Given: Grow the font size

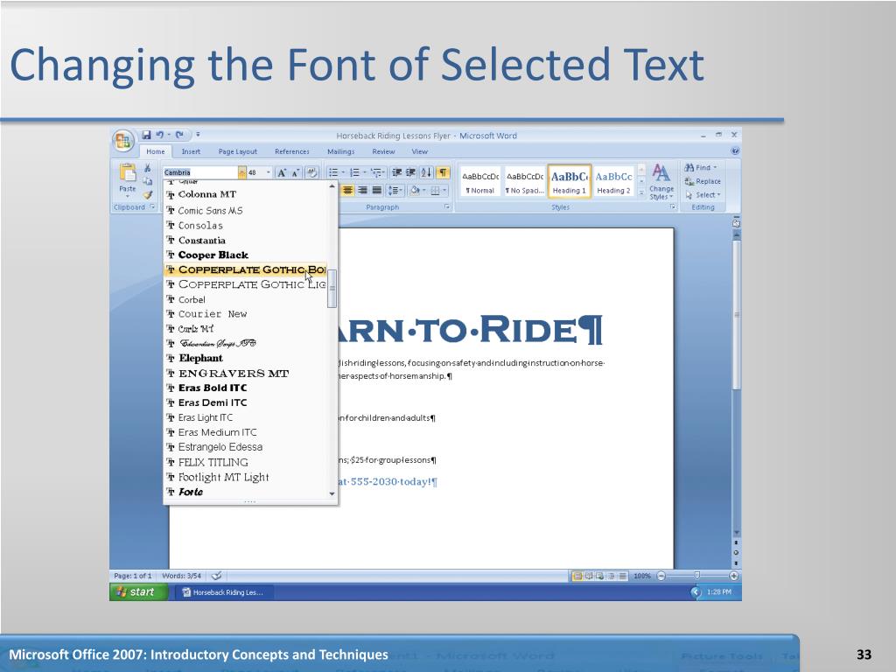Looking at the screenshot, I should [281, 172].
